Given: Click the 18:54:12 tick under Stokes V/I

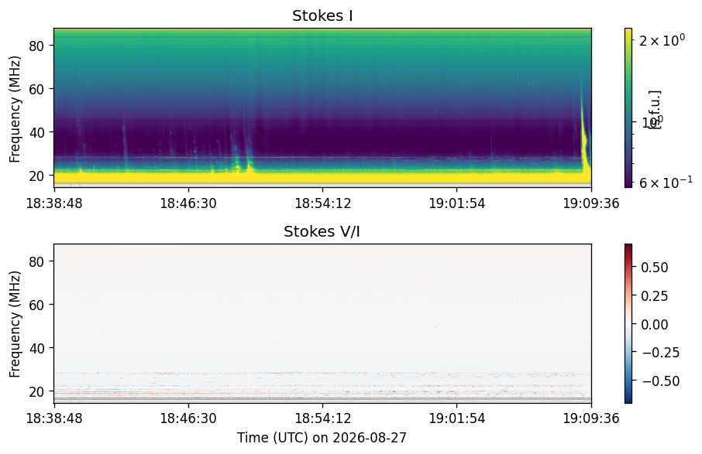Looking at the screenshot, I should pos(323,418).
